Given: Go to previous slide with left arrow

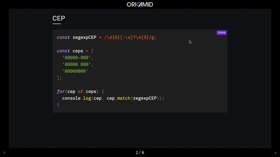Looking at the screenshot, I should point(4,153).
